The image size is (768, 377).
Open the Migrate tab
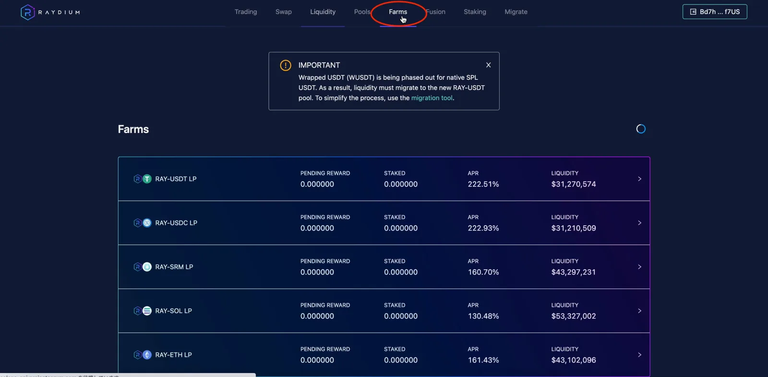pyautogui.click(x=516, y=12)
